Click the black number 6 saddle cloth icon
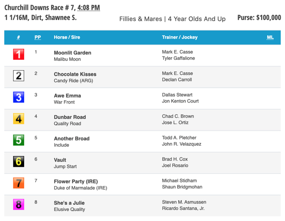This screenshot has width=285, height=221. click(19, 162)
